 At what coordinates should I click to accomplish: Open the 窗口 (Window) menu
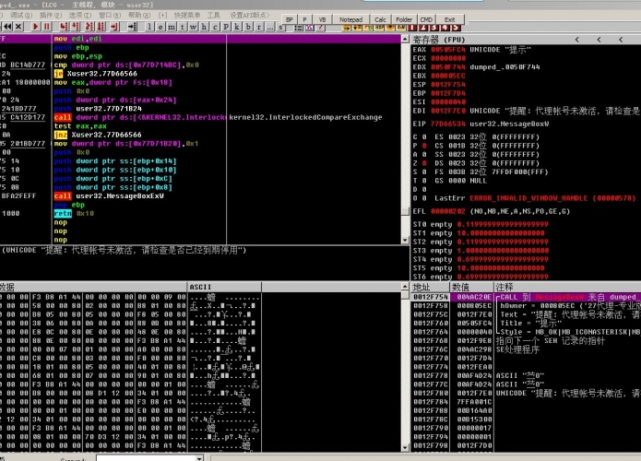click(110, 15)
